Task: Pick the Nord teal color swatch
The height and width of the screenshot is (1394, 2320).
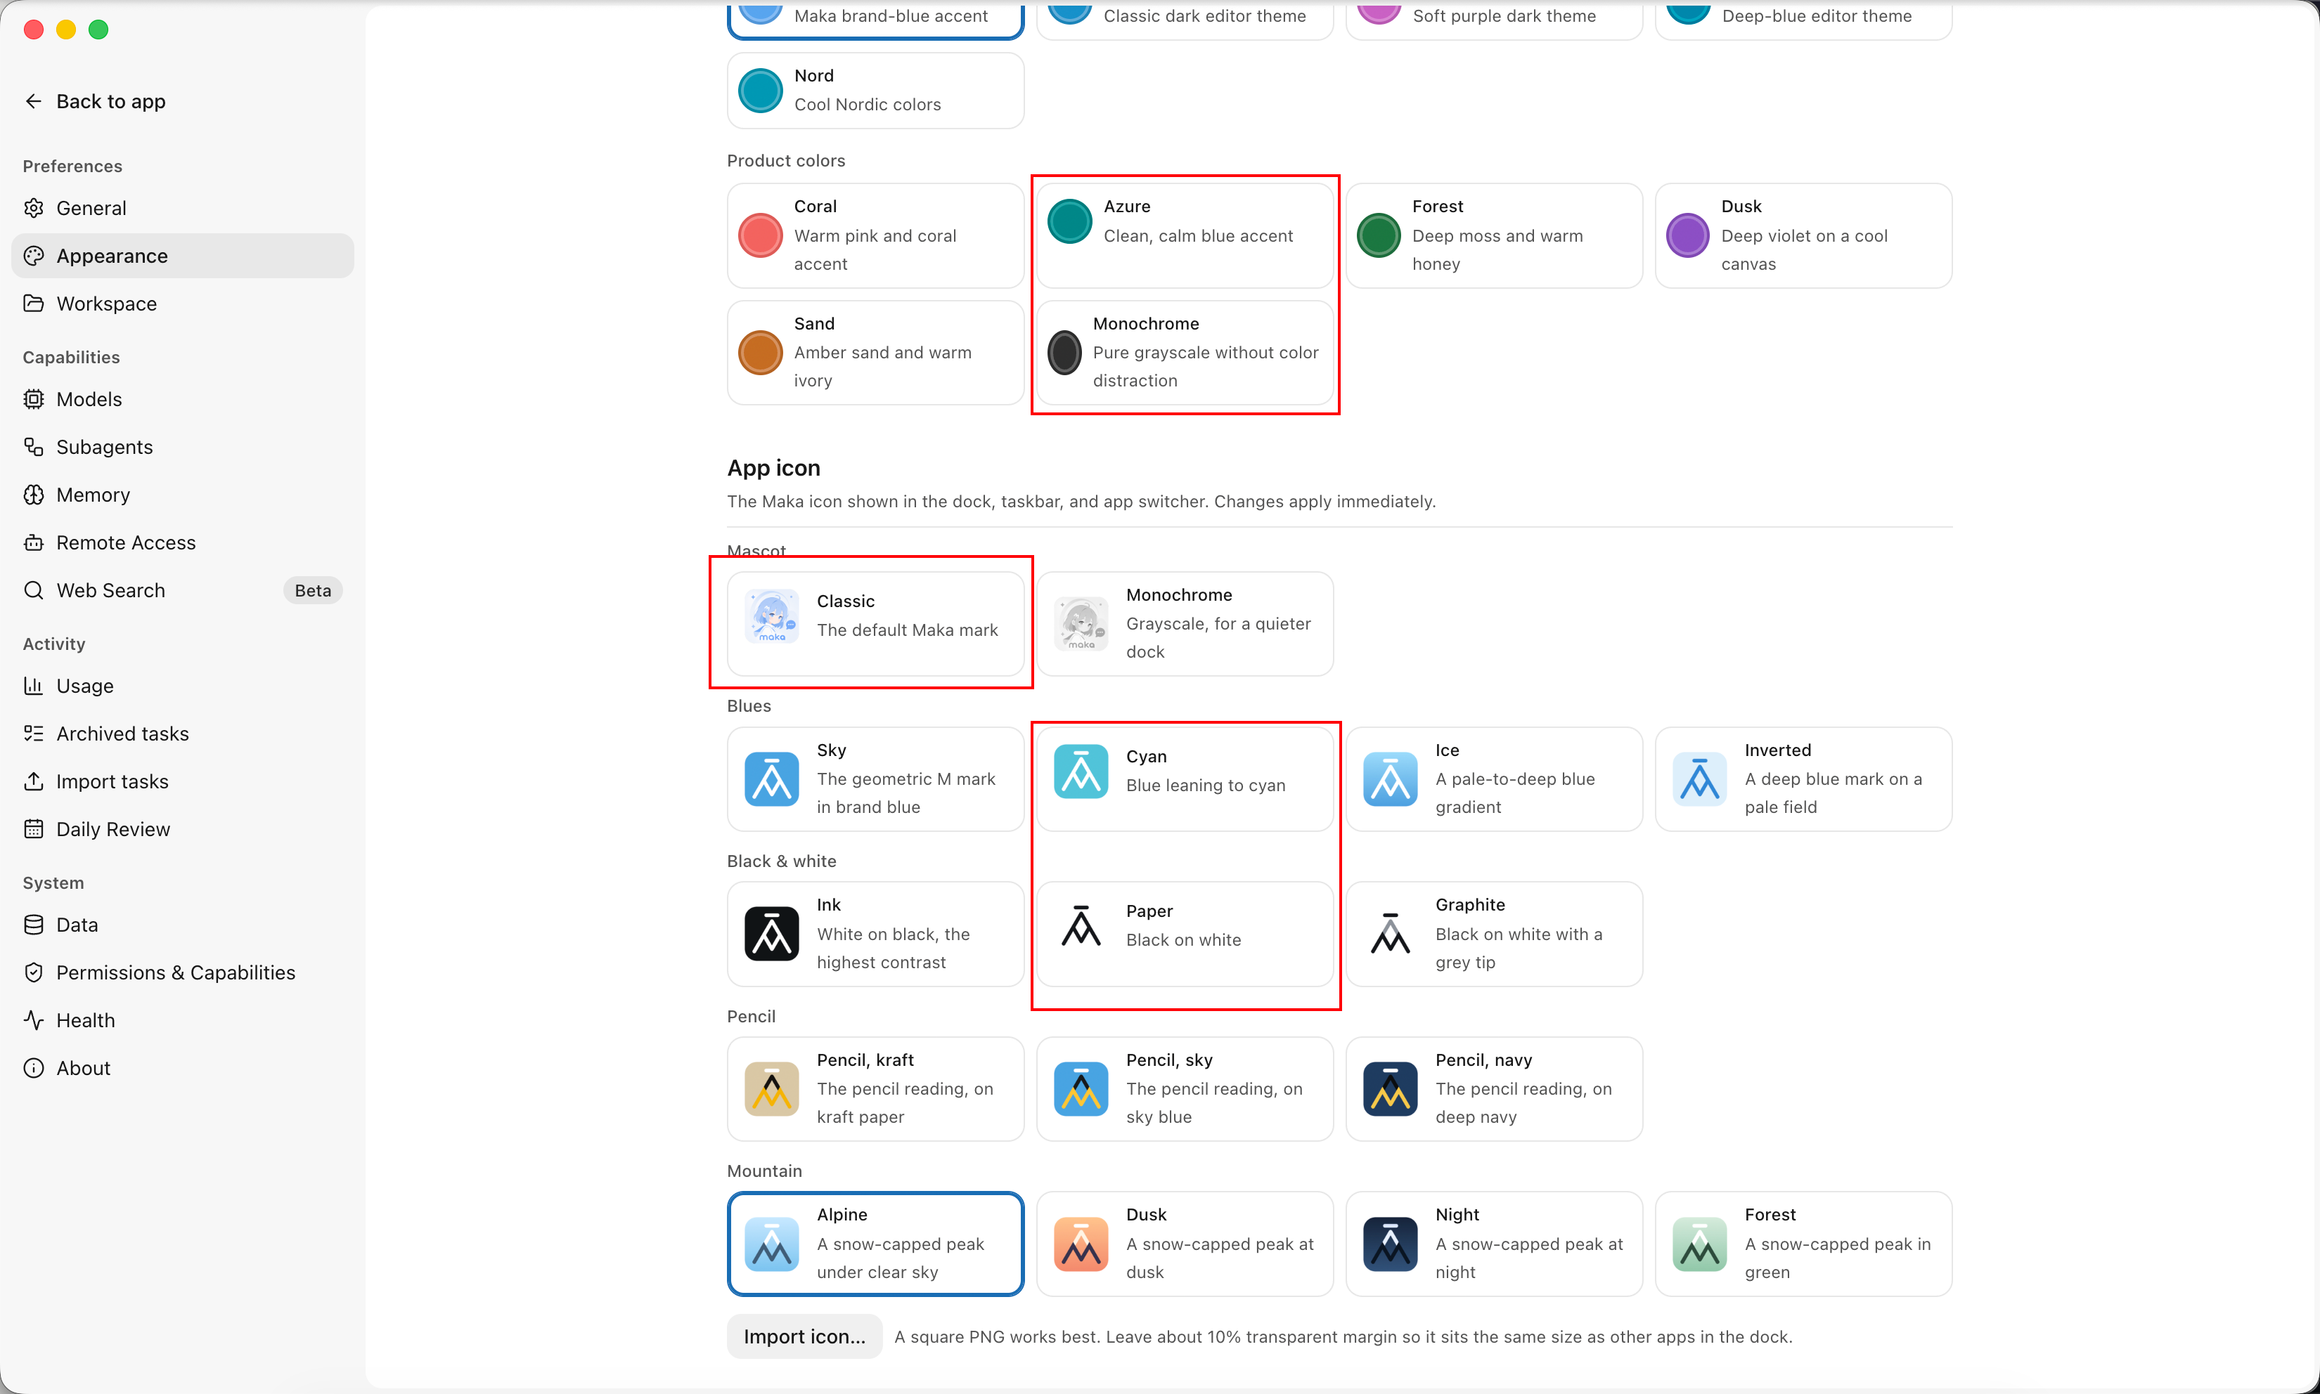Action: point(760,90)
